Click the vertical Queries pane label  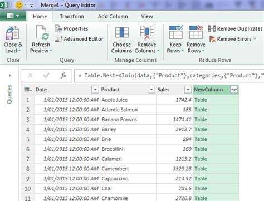click(9, 94)
